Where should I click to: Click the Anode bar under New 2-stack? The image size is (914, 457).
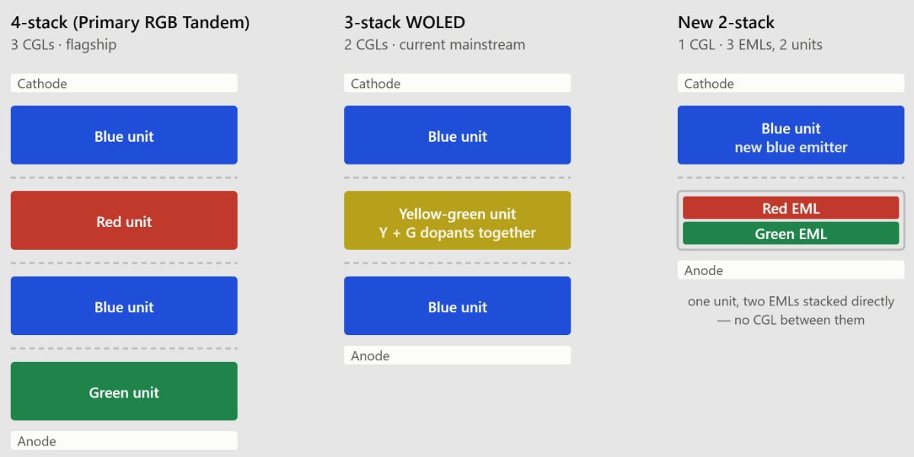pyautogui.click(x=791, y=270)
